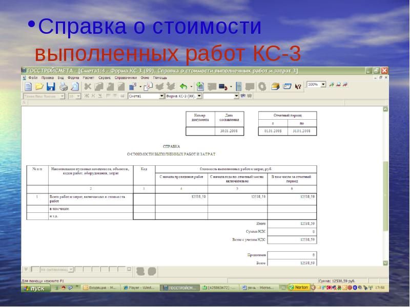The width and height of the screenshot is (410, 307).
Task: Open a file with the Open folder icon
Action: 39,85
